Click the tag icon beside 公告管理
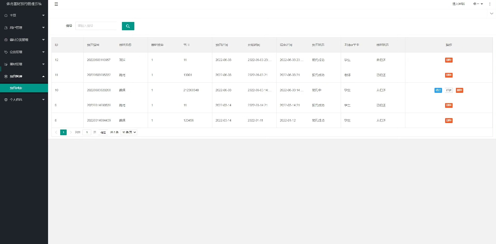The height and width of the screenshot is (244, 496). coord(6,52)
